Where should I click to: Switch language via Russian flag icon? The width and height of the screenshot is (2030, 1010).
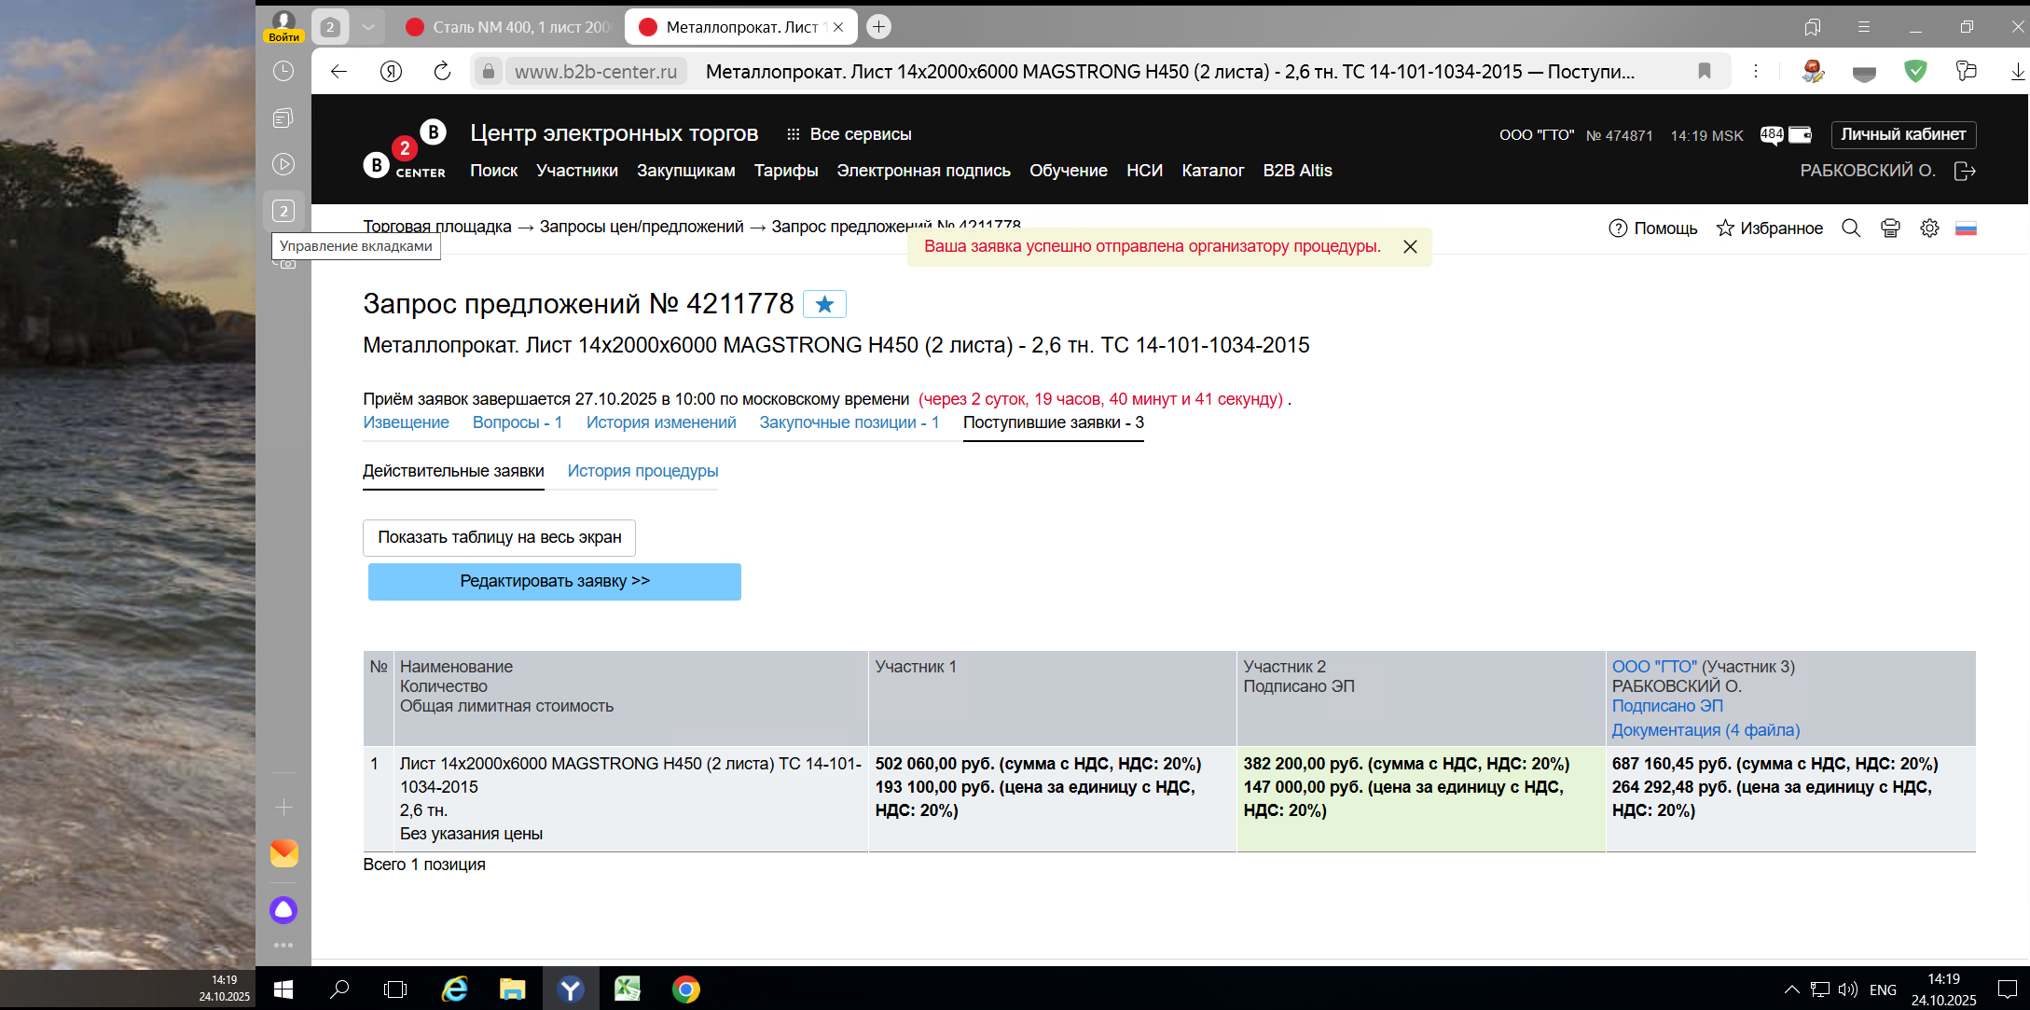[1966, 228]
